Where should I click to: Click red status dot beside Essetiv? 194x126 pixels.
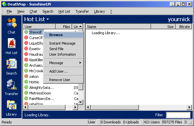point(26,49)
